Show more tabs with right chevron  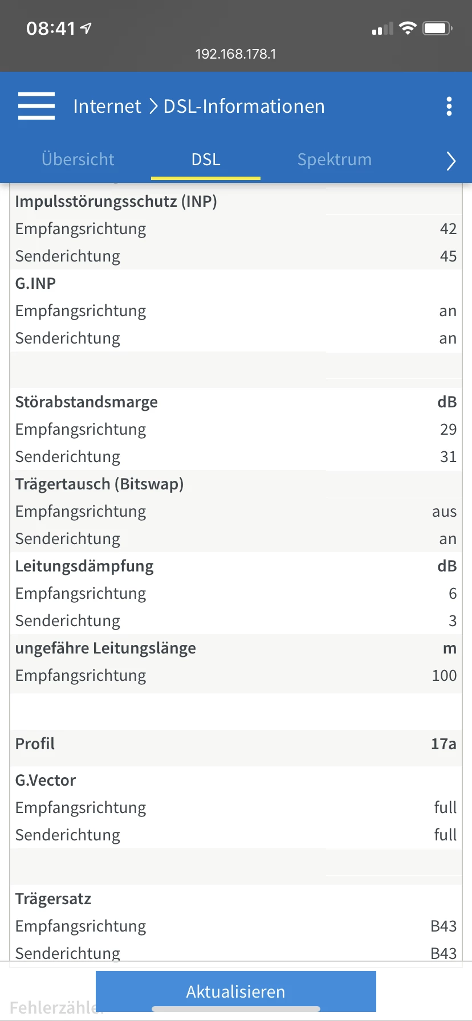(451, 161)
